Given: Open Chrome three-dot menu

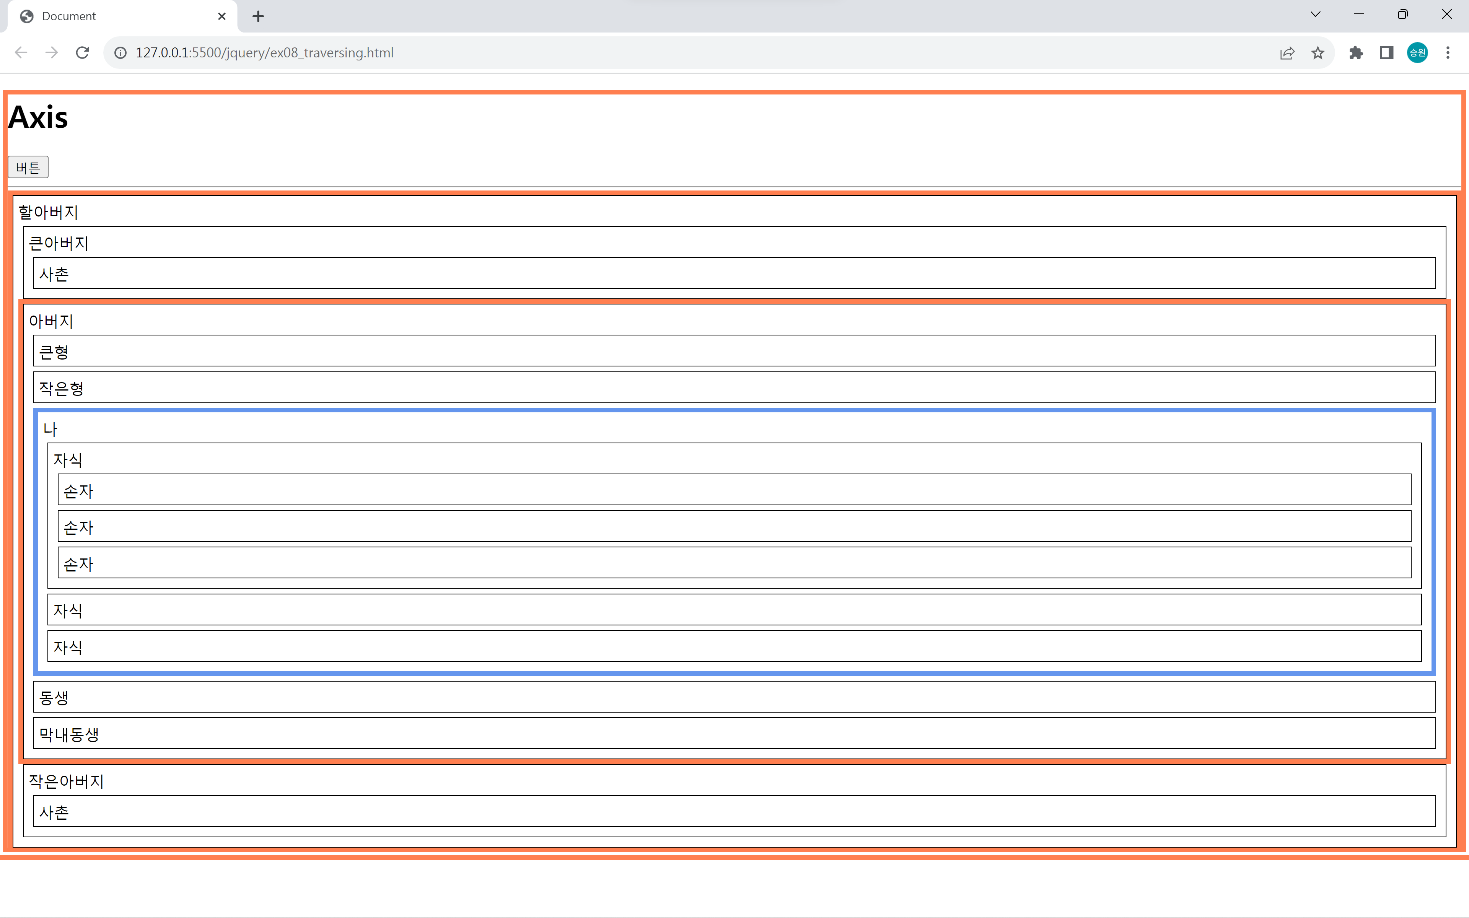Looking at the screenshot, I should [x=1448, y=53].
